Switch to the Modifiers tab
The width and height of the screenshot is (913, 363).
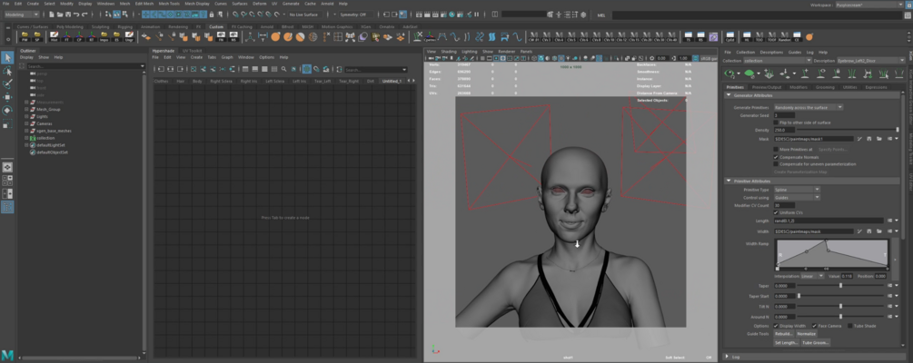[x=799, y=87]
